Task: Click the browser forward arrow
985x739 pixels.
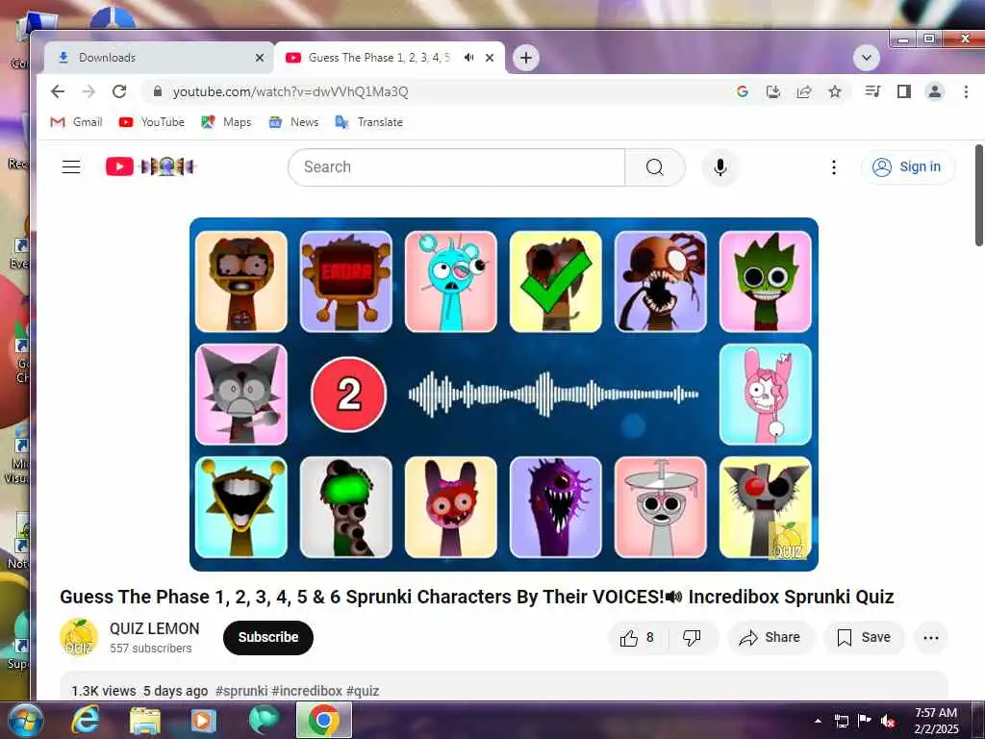Action: pyautogui.click(x=88, y=91)
